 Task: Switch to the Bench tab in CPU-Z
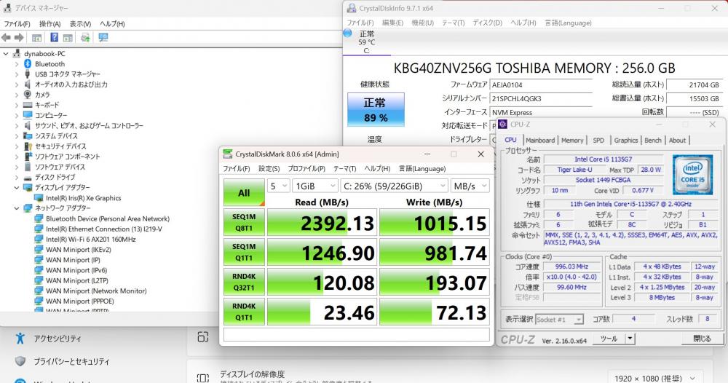[653, 141]
